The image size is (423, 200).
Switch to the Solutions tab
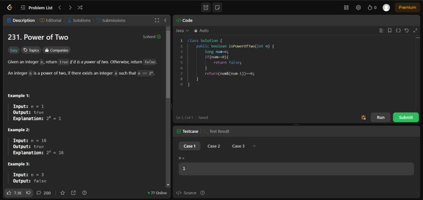79,20
